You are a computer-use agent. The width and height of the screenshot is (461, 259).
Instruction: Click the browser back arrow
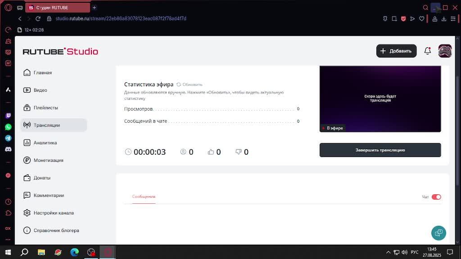click(20, 18)
